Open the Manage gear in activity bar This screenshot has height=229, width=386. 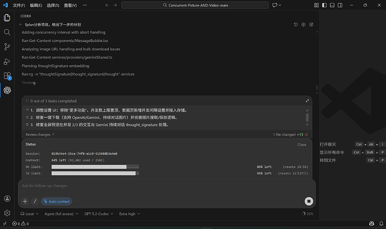click(x=7, y=213)
